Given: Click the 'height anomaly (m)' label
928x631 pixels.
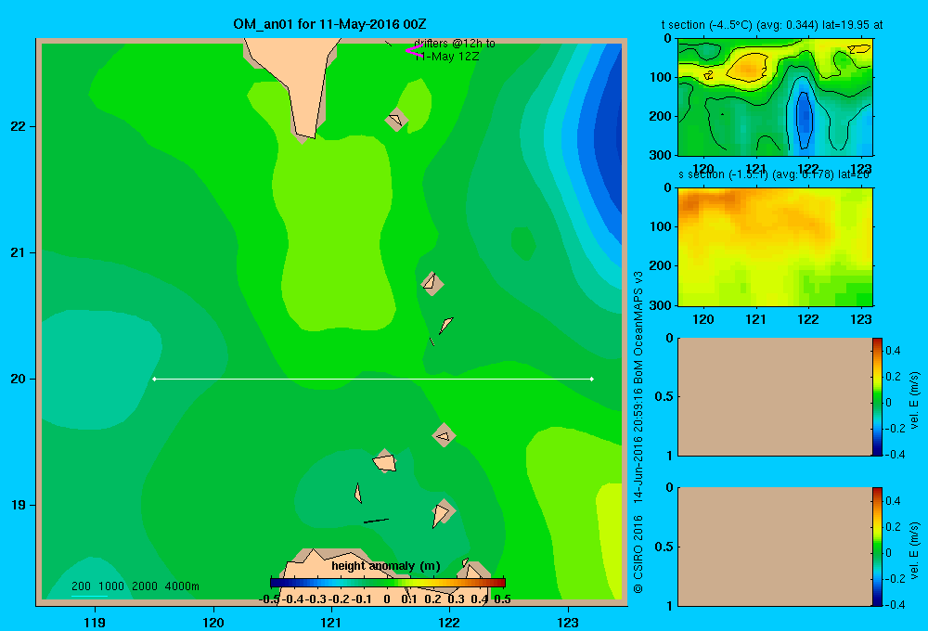Looking at the screenshot, I should 386,566.
